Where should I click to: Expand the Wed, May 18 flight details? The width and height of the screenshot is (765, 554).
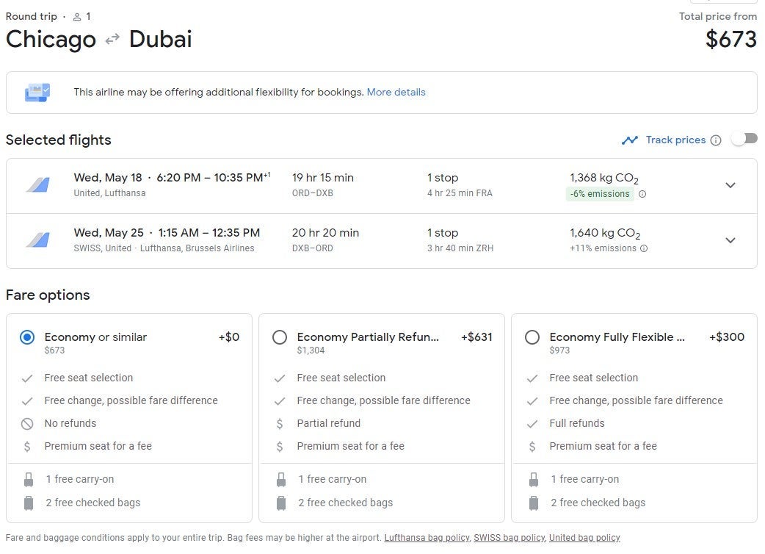[730, 185]
